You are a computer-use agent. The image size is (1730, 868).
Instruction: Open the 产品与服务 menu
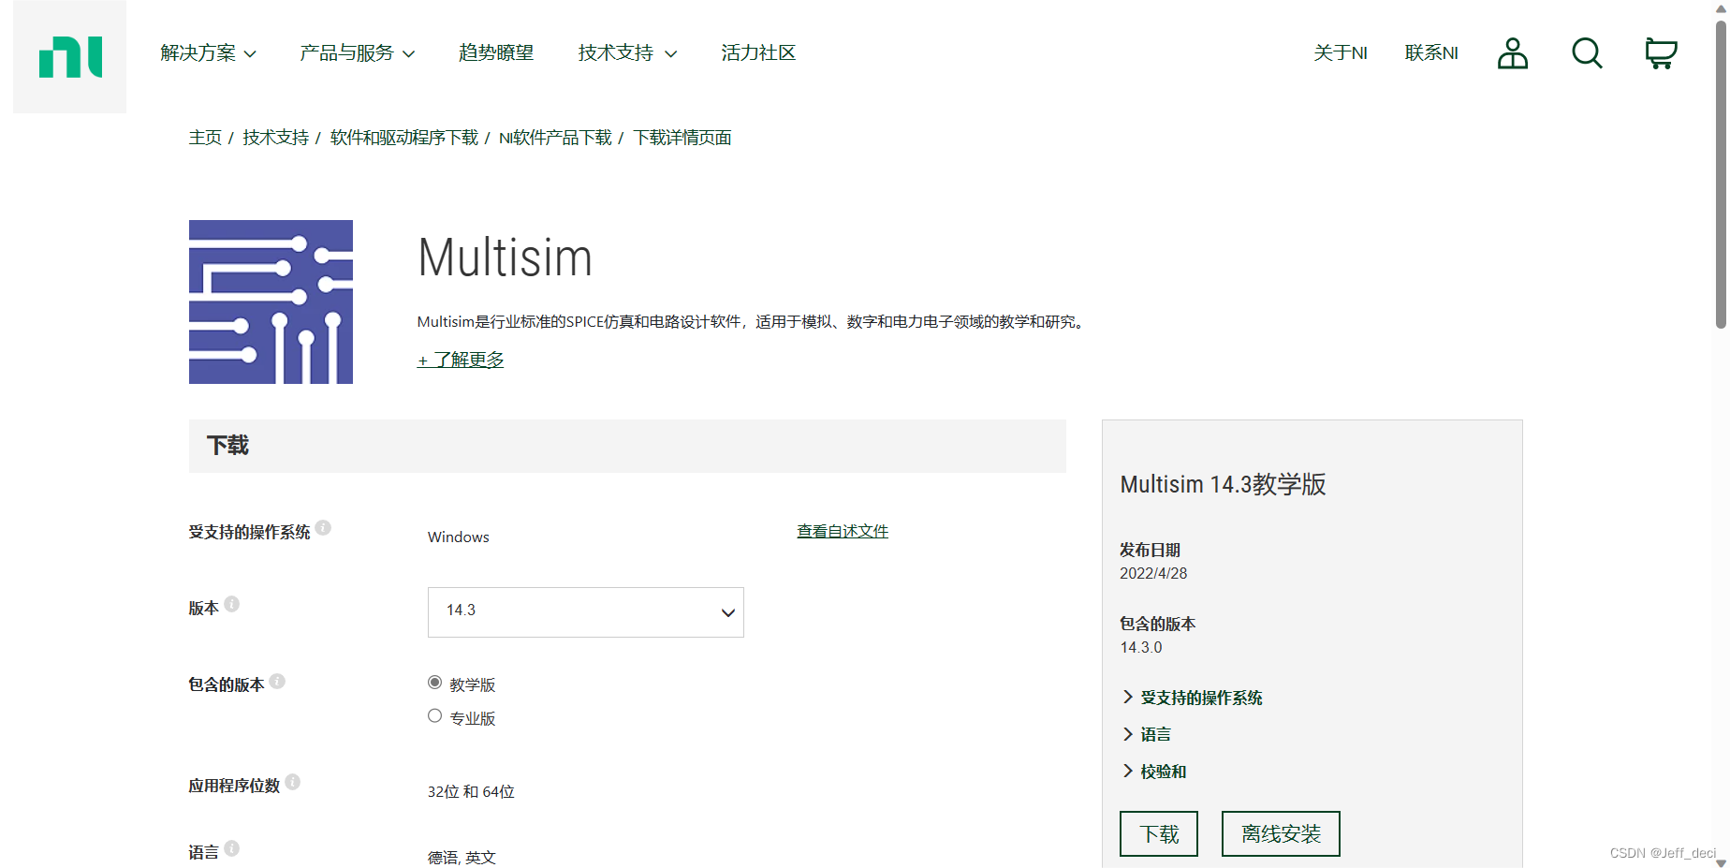[x=355, y=53]
